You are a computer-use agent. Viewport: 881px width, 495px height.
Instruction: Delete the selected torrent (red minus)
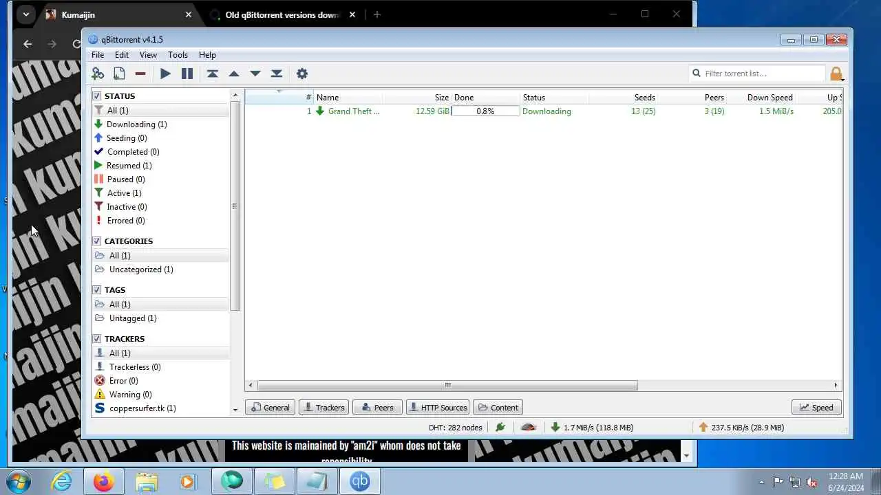[140, 74]
